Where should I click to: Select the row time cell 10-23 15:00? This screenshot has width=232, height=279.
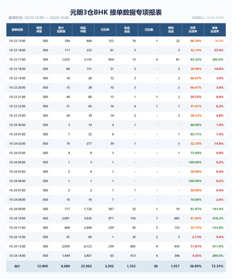coord(17,41)
